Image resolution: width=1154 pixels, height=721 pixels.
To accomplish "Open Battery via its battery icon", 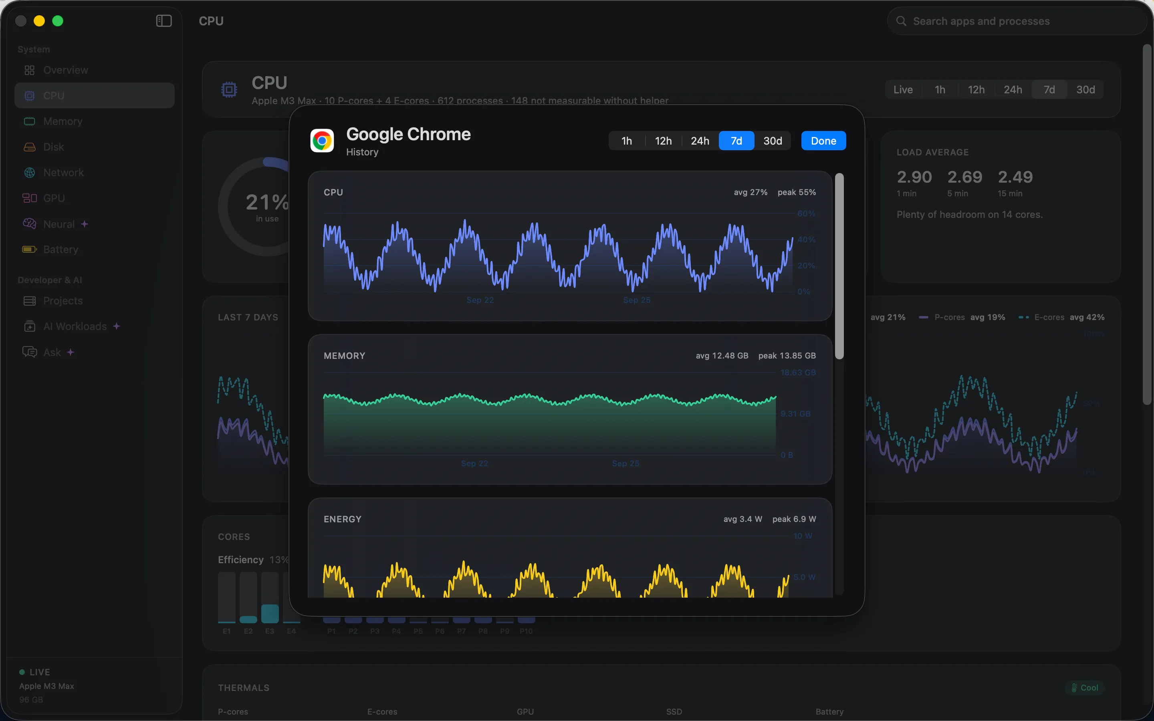I will [30, 250].
